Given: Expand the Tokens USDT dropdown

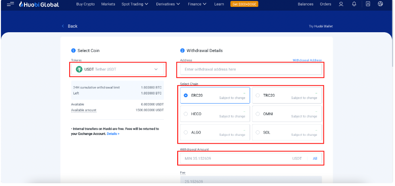Looking at the screenshot, I should 117,69.
